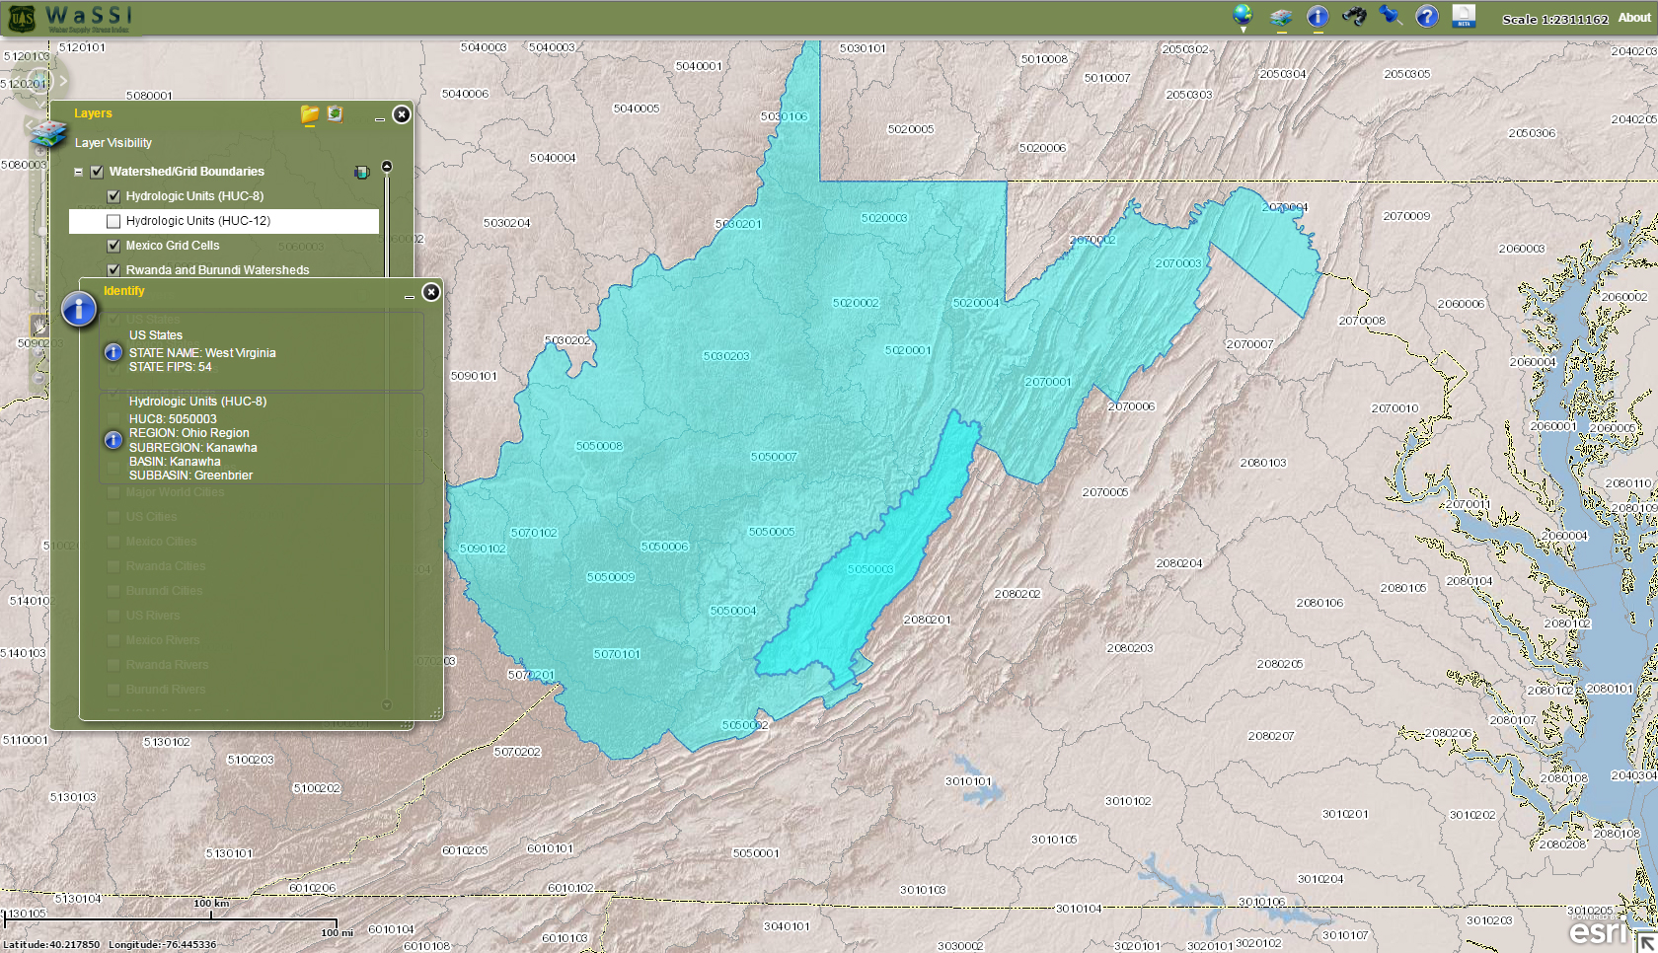Click the About link
The height and width of the screenshot is (953, 1658).
pyautogui.click(x=1634, y=18)
